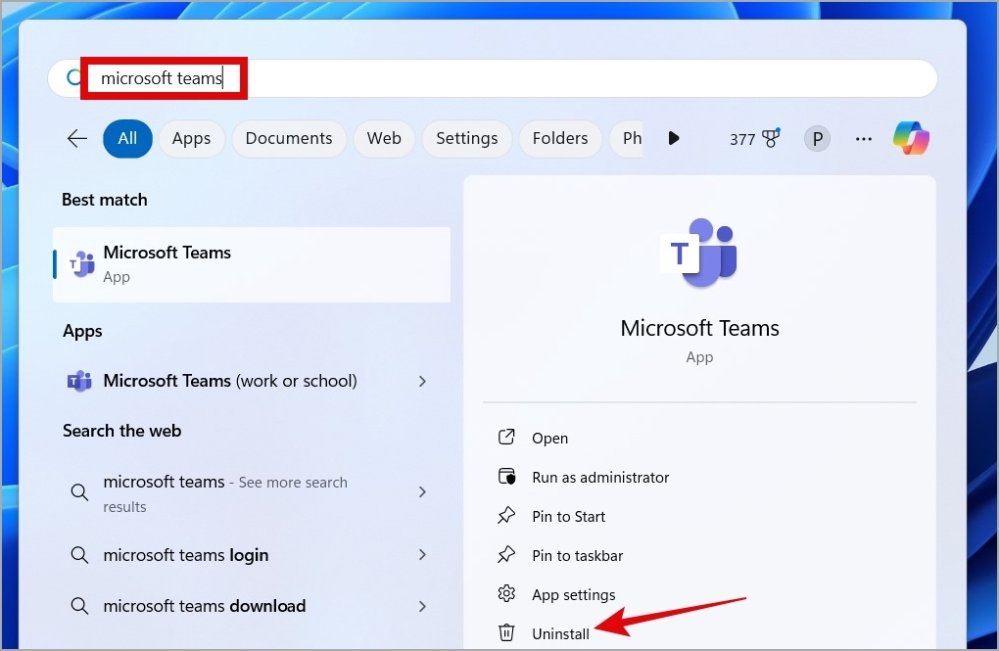Image resolution: width=999 pixels, height=651 pixels.
Task: Select Microsoft Teams best match result
Action: pyautogui.click(x=252, y=264)
